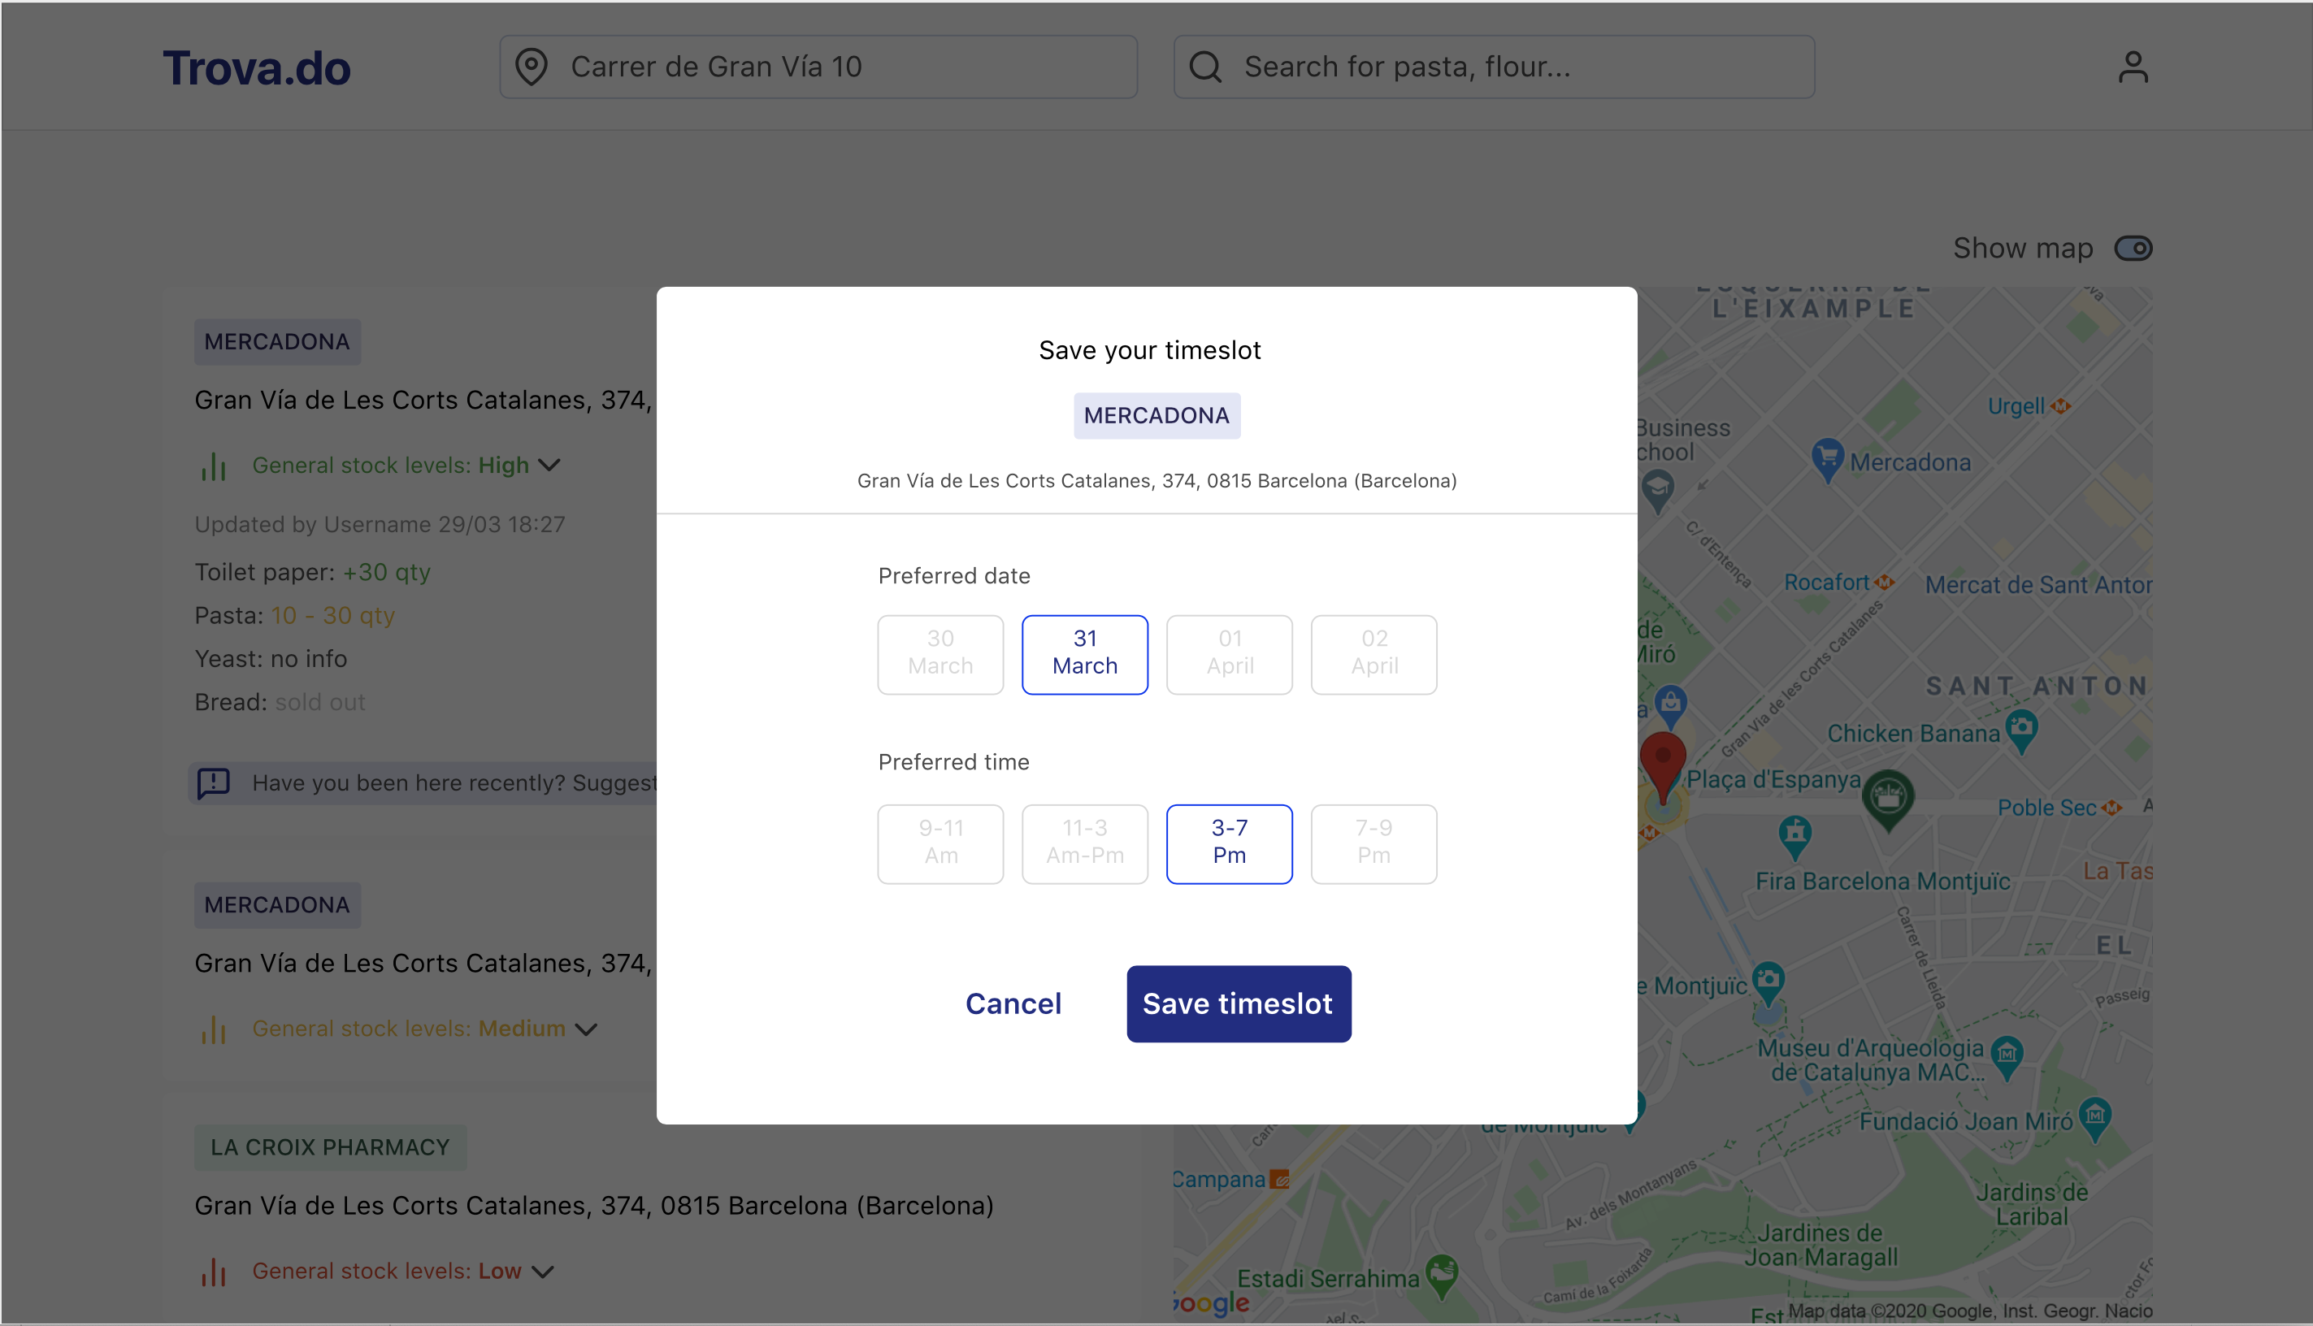Cancel the timeslot dialog

[1013, 1003]
